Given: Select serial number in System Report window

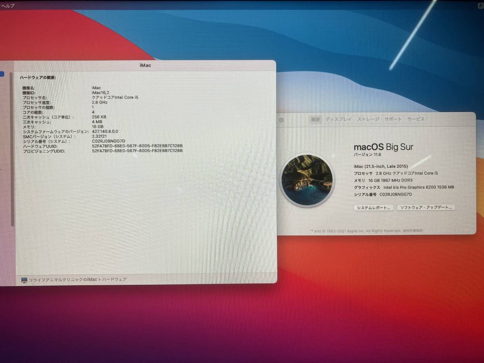Looking at the screenshot, I should [108, 141].
